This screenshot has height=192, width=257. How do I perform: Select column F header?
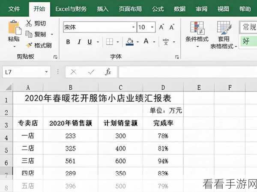click(x=230, y=88)
